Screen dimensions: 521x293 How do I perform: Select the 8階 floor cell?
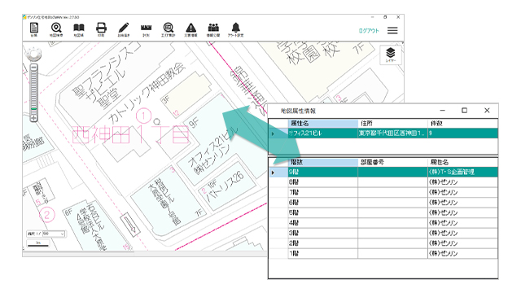pyautogui.click(x=323, y=182)
